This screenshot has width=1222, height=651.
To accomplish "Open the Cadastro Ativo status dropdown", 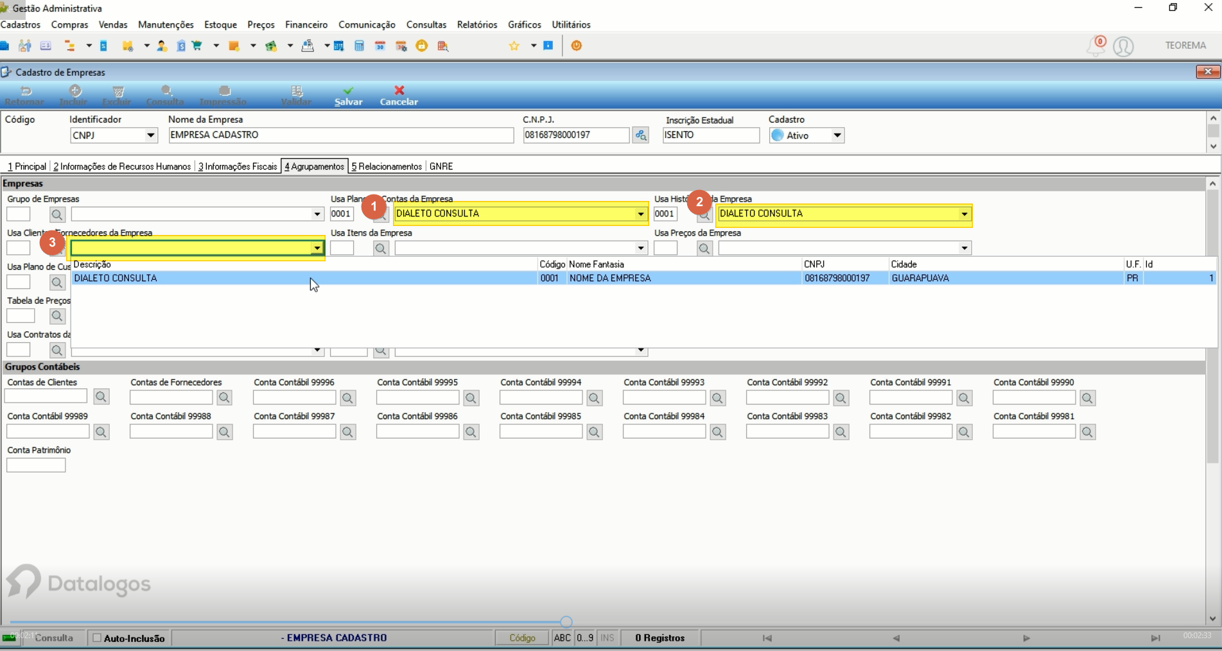I will coord(837,135).
